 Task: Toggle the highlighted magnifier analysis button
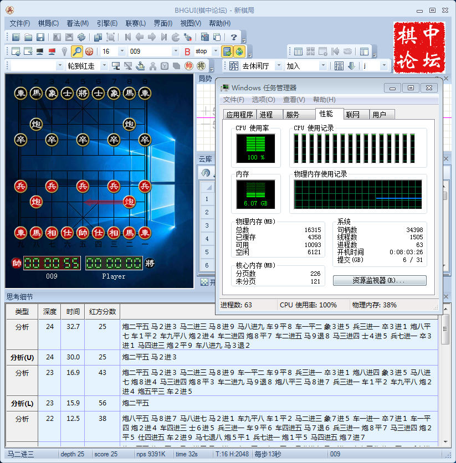coord(77,52)
